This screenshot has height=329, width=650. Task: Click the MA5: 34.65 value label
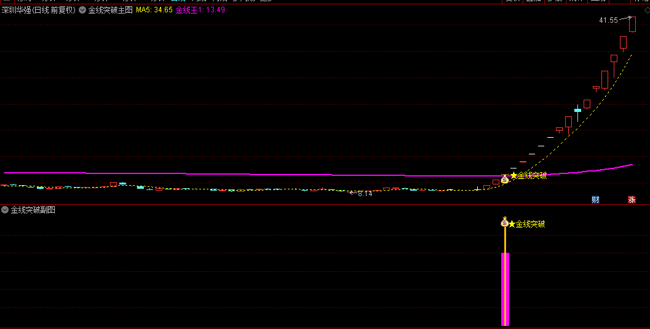[x=154, y=10]
